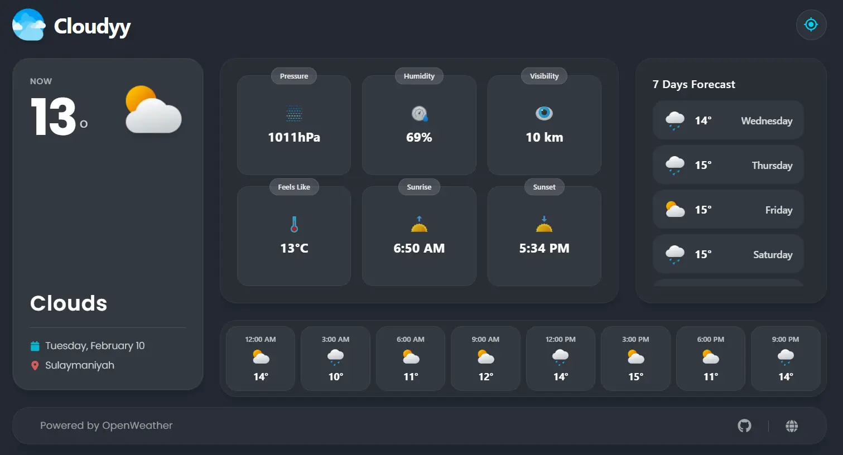Select the Saturday forecast row

point(728,254)
